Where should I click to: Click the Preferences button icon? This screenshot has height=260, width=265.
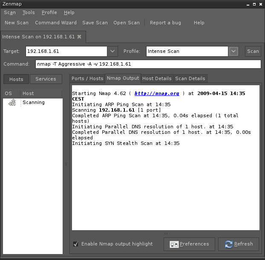click(174, 244)
